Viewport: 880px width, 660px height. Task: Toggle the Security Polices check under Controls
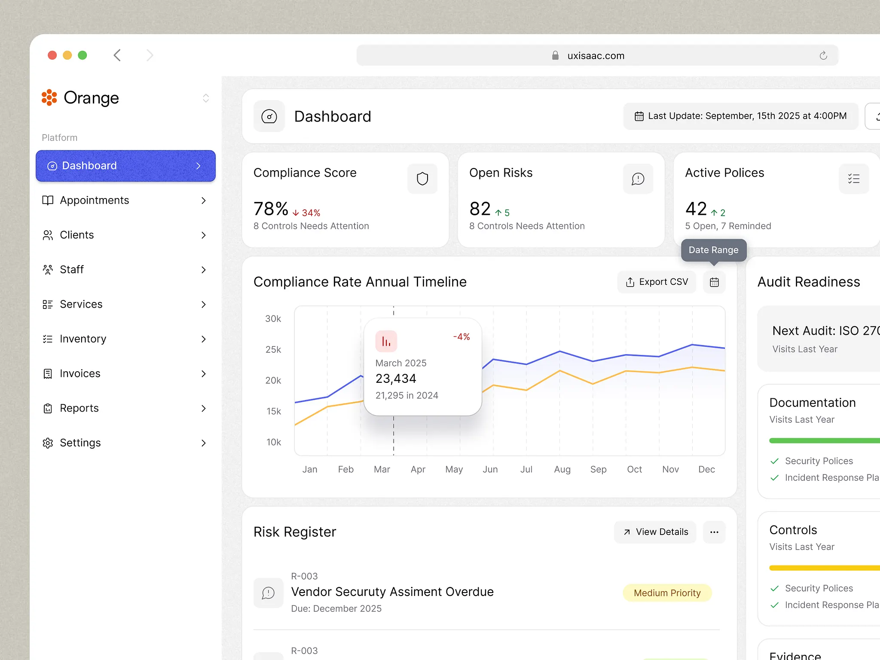(775, 588)
